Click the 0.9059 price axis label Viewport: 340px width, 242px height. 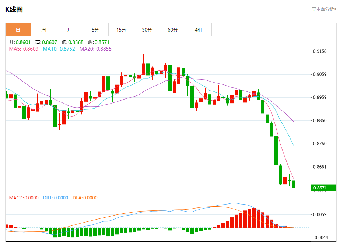click(x=320, y=74)
